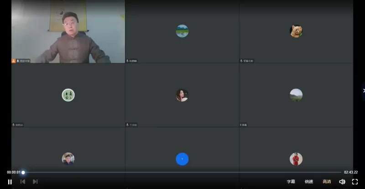Select the dog avatar participant
The width and height of the screenshot is (365, 189).
pyautogui.click(x=296, y=31)
